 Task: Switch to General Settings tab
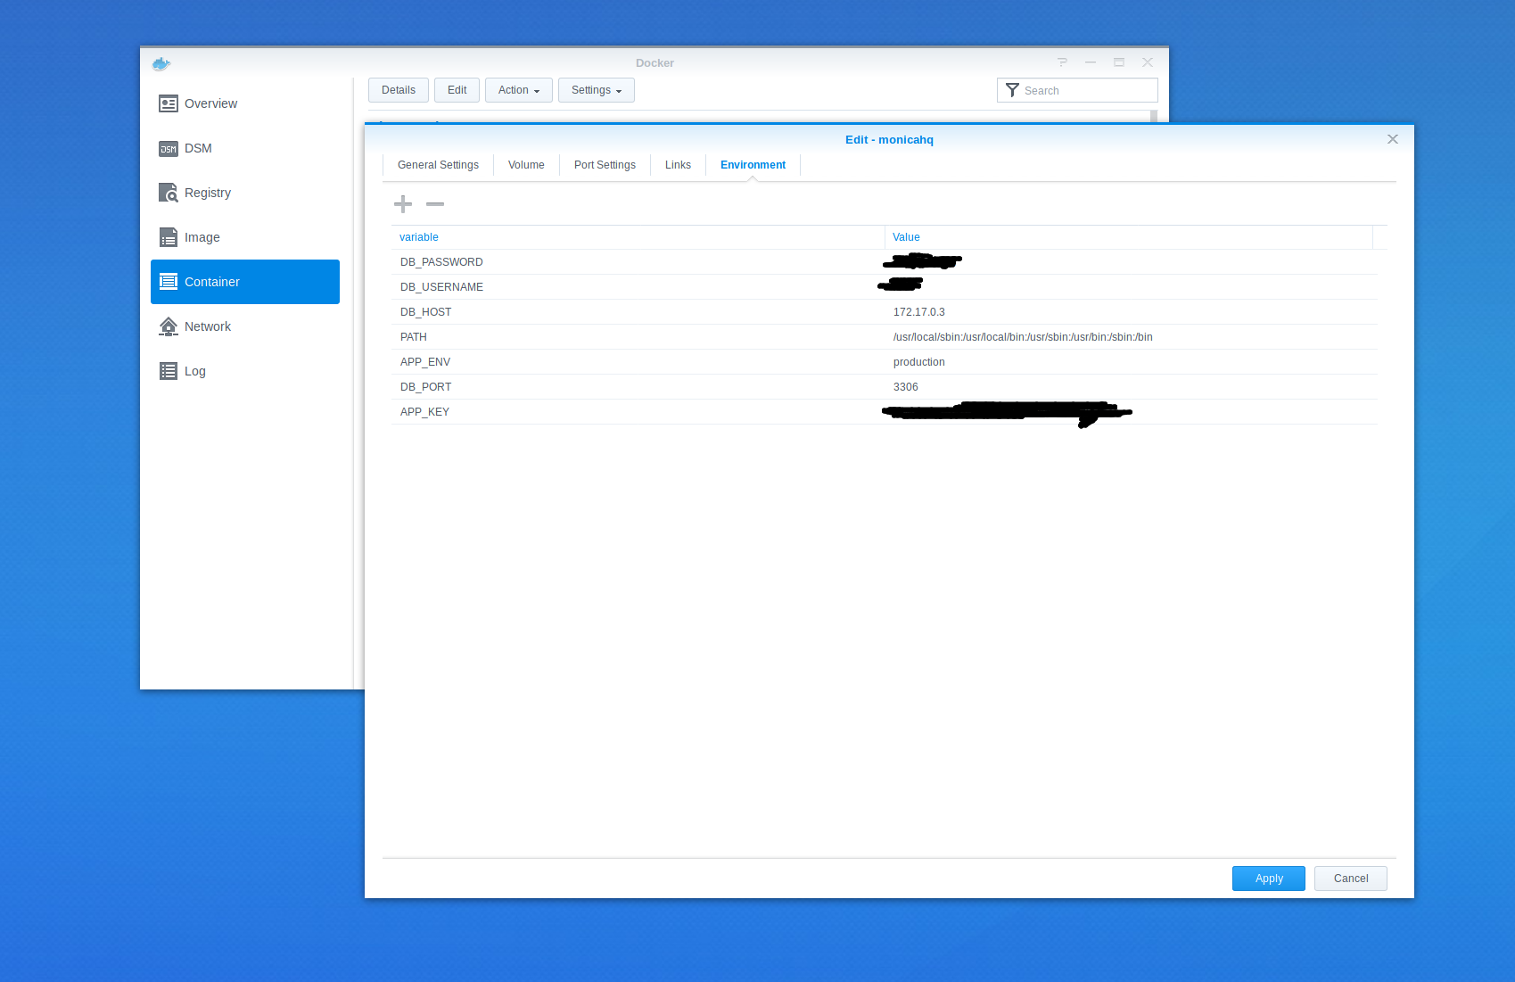tap(438, 165)
